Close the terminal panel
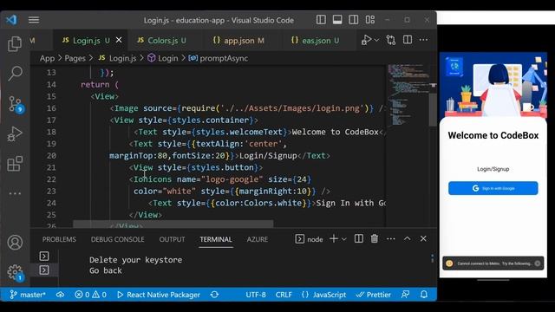 423,239
